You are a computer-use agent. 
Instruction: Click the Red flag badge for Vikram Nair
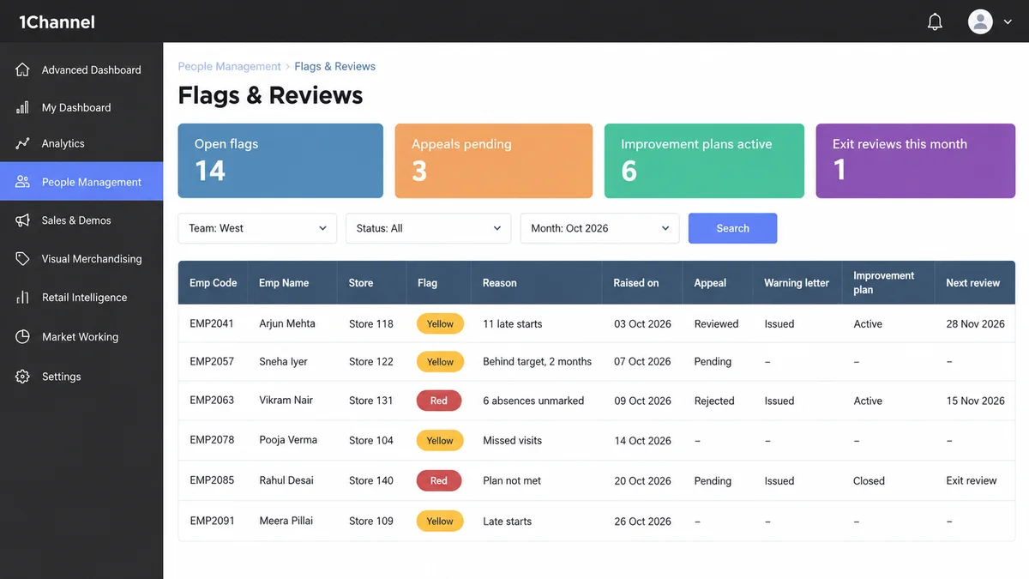point(438,401)
